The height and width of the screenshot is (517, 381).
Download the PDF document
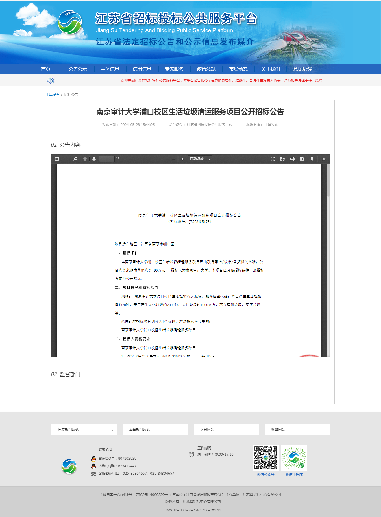tap(302, 159)
